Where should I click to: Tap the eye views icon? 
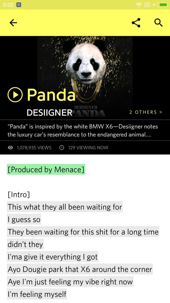coord(11,148)
